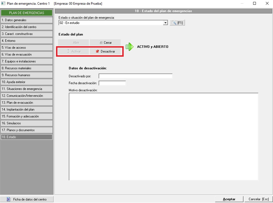This screenshot has width=273, height=203.
Task: Expand the plan status dropdown arrow
Action: click(166, 23)
